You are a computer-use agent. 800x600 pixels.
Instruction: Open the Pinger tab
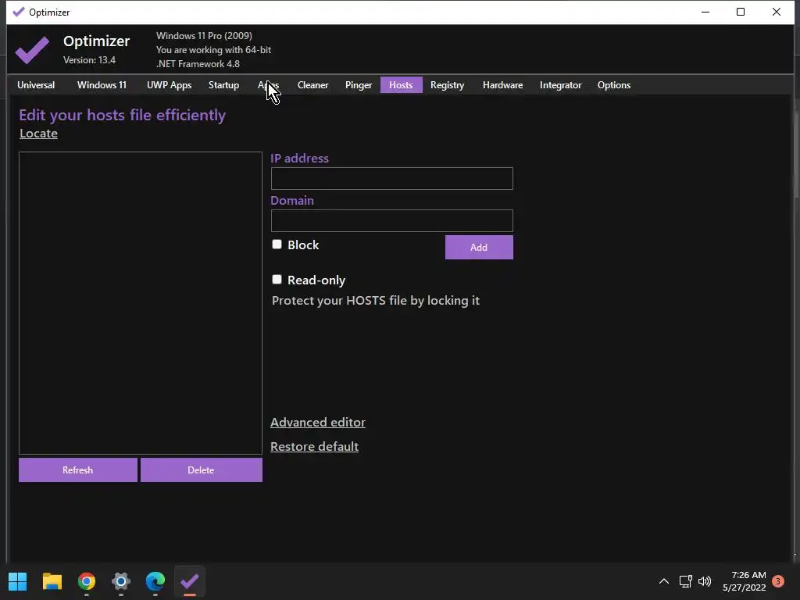pyautogui.click(x=359, y=85)
